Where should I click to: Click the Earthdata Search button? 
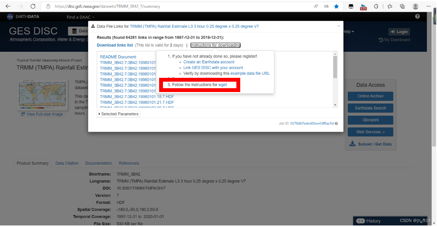pos(371,108)
